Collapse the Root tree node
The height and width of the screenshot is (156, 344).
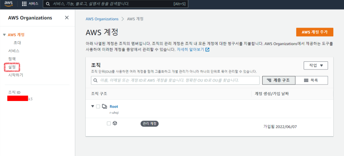(93, 106)
